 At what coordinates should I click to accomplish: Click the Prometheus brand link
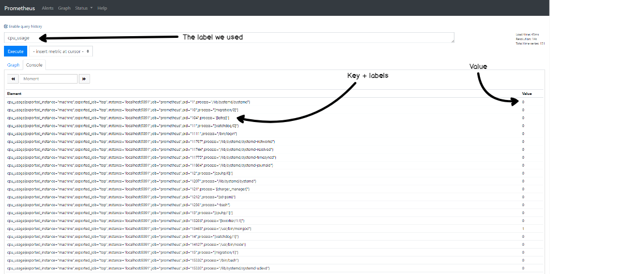tap(19, 8)
